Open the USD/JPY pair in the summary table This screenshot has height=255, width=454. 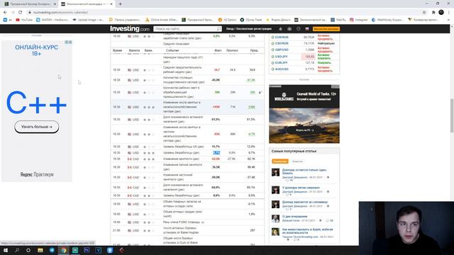pyautogui.click(x=281, y=57)
